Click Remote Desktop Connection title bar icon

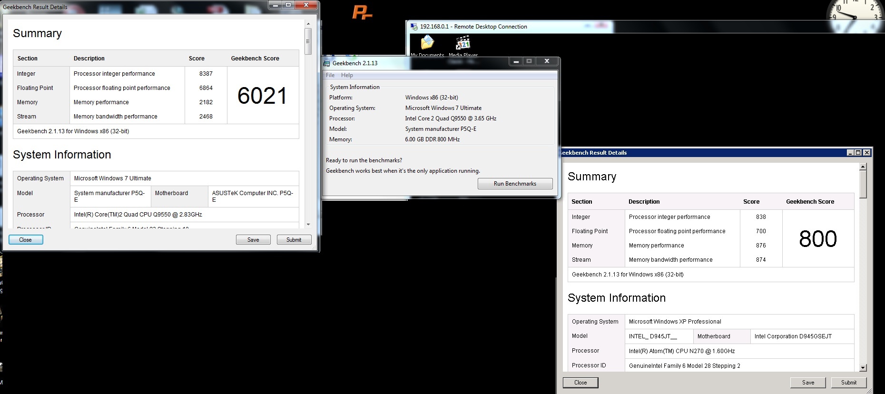[414, 27]
